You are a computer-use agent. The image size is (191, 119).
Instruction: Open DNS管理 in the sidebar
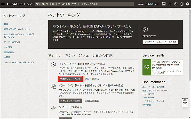coord(8,47)
